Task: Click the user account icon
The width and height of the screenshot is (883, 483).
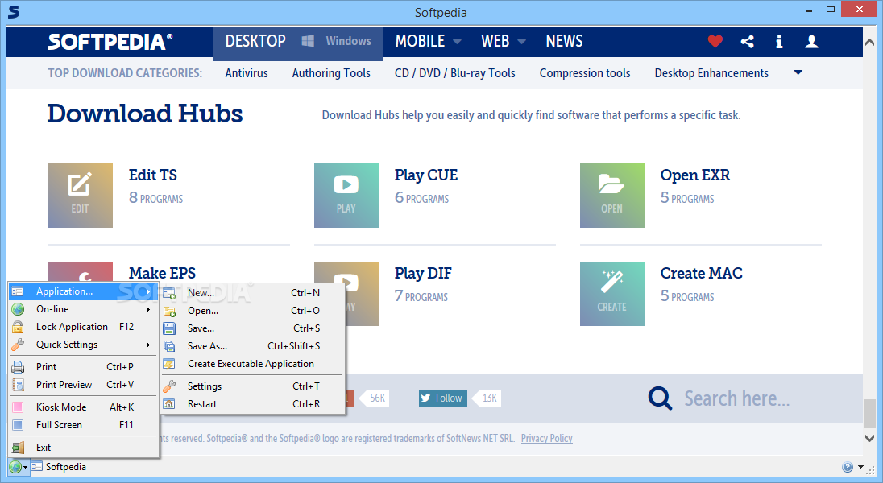Action: click(811, 41)
